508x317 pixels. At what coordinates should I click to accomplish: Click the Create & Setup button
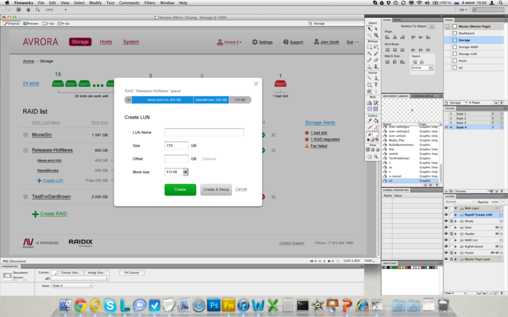click(216, 190)
